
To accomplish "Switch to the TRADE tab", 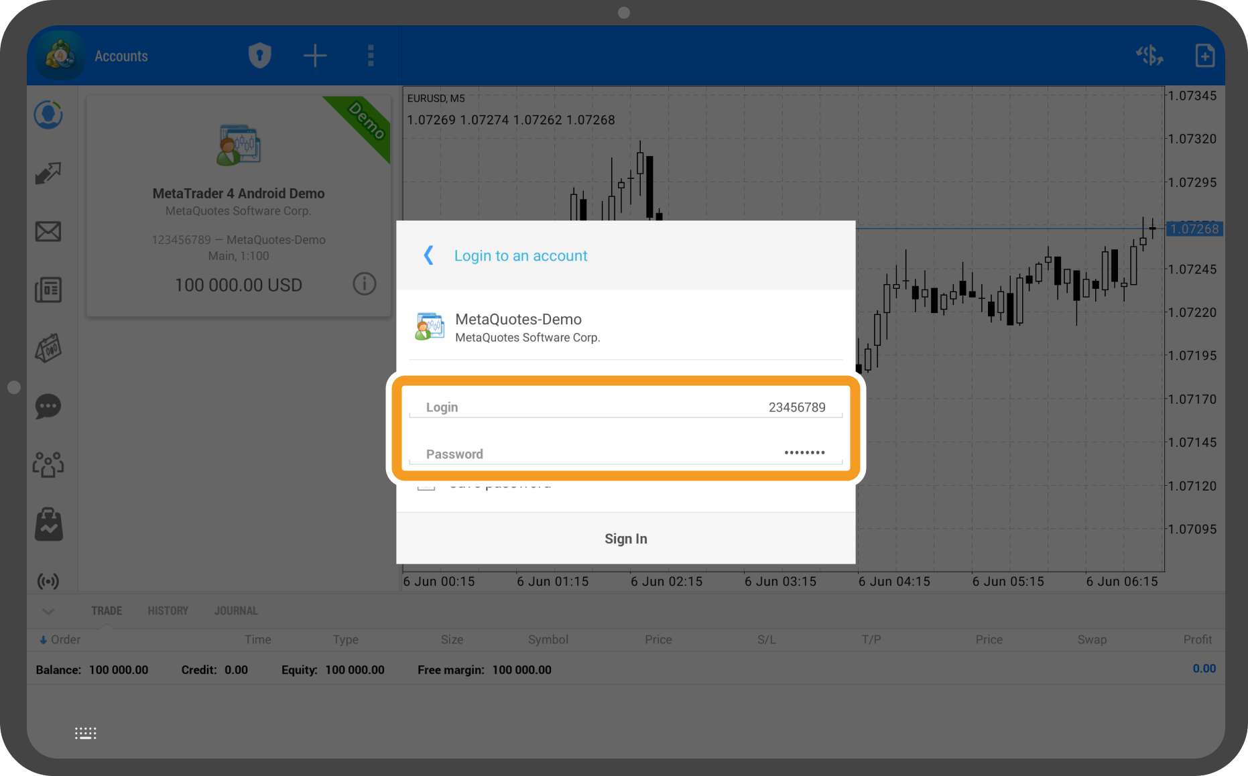I will click(107, 611).
